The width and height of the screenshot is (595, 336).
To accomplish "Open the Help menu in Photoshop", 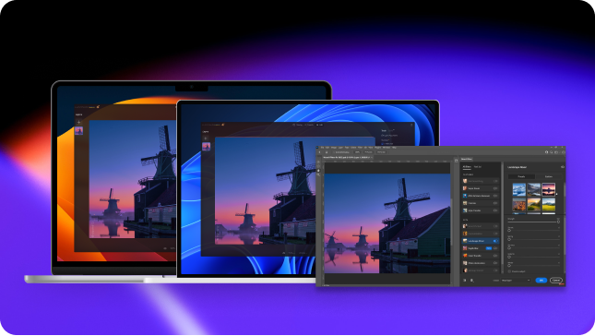I will pos(394,148).
